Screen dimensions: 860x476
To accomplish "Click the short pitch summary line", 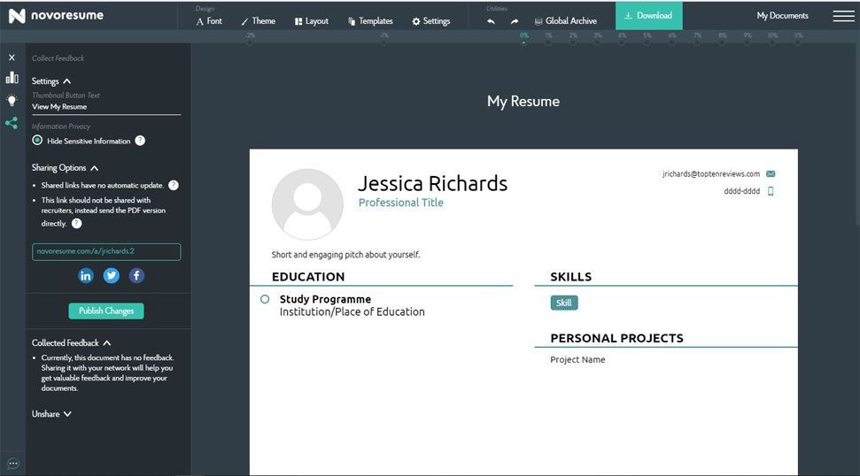I will coord(345,255).
